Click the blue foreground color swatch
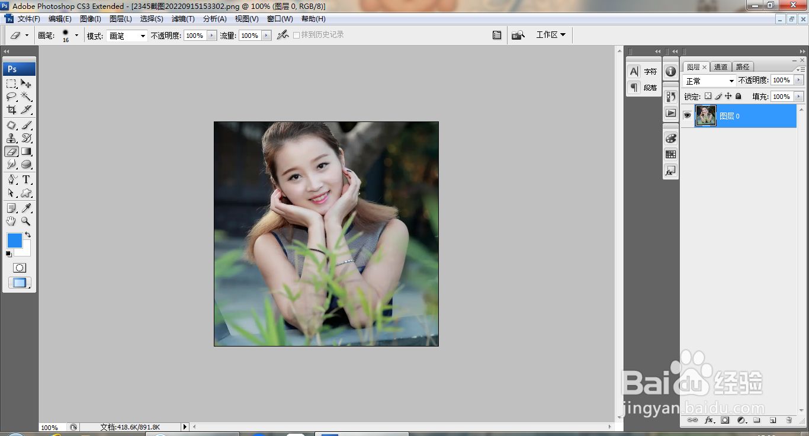This screenshot has height=436, width=809. point(14,240)
